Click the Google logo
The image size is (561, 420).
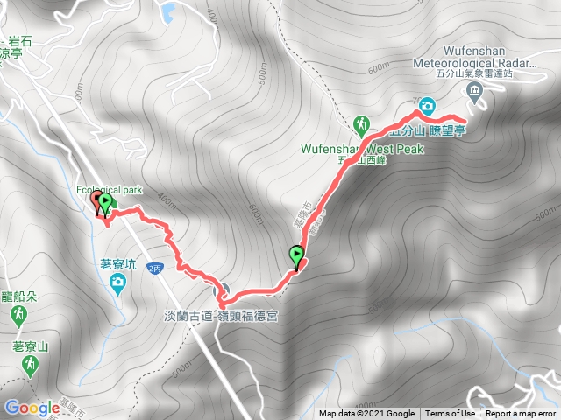point(32,409)
